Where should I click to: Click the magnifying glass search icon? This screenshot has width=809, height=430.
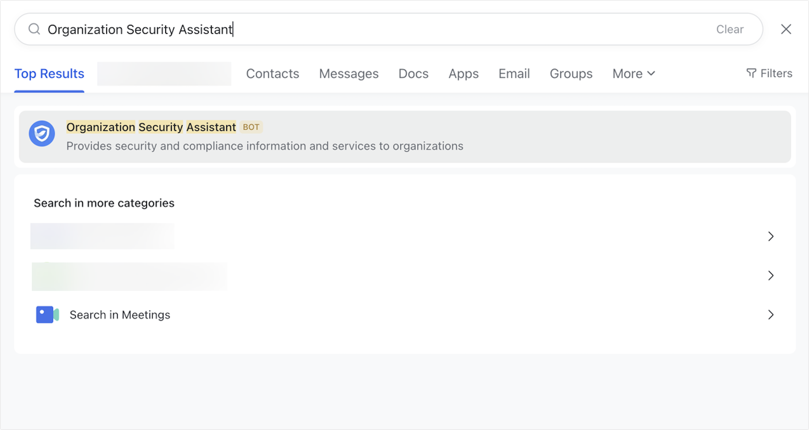point(34,29)
